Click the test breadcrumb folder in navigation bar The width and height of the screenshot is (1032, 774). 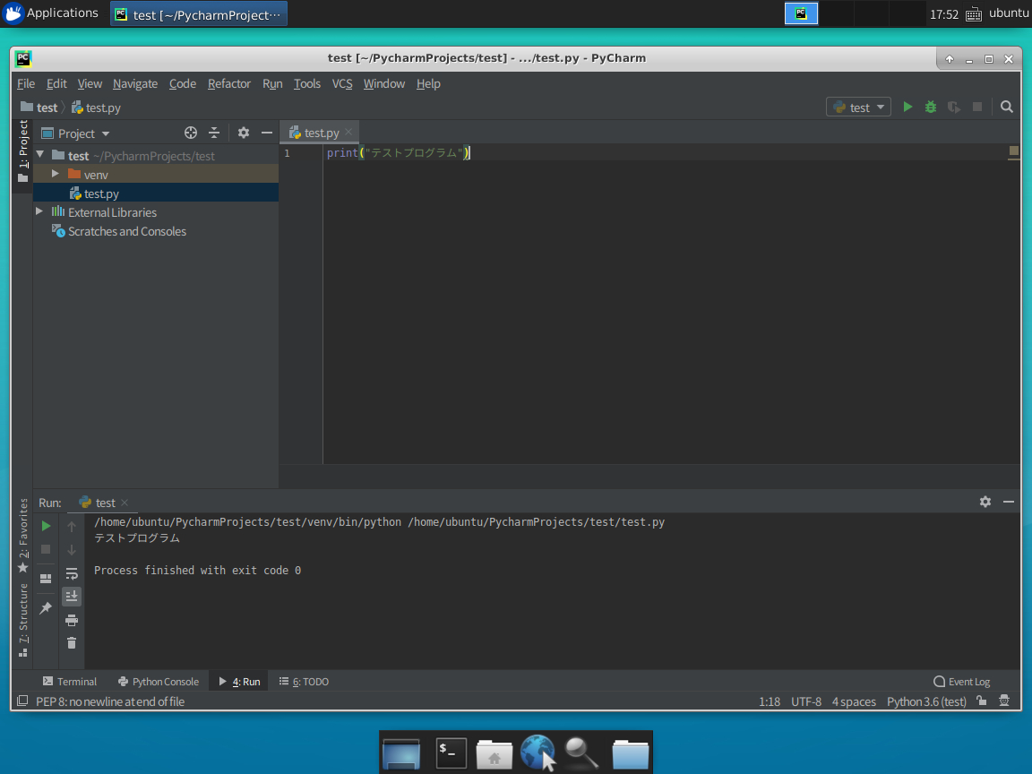click(39, 107)
